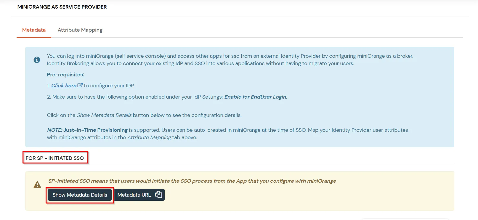The width and height of the screenshot is (478, 220).
Task: Follow the 'Click here' link to configure IDP
Action: [64, 86]
